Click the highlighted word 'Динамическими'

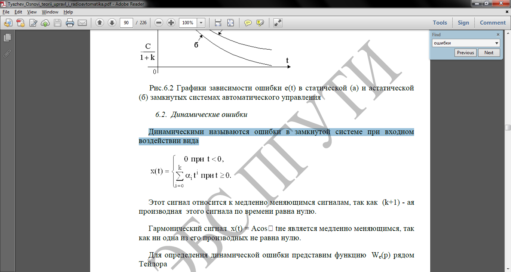176,132
